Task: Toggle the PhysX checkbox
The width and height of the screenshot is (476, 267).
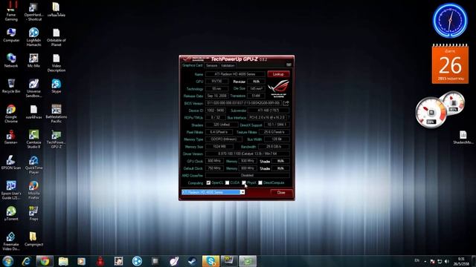Action: point(244,183)
